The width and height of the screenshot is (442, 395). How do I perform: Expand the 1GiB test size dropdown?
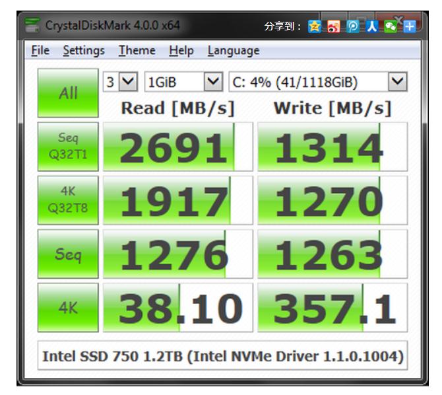213,82
